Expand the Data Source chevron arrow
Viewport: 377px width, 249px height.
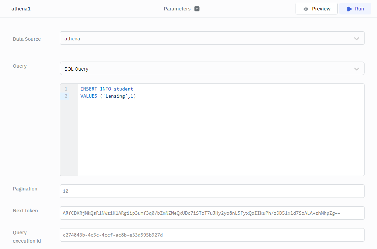[x=356, y=39]
